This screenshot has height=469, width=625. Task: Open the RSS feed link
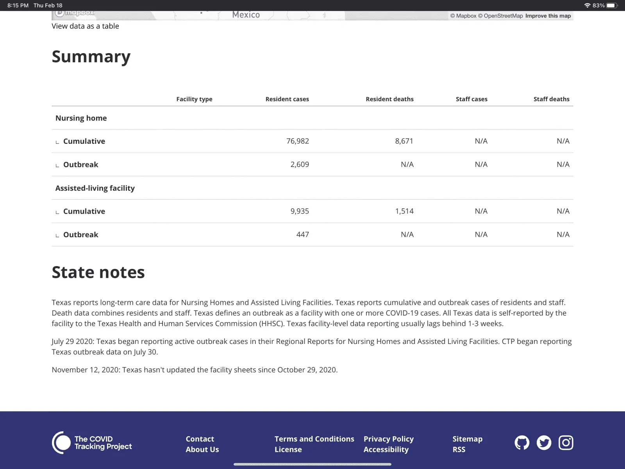pyautogui.click(x=459, y=449)
